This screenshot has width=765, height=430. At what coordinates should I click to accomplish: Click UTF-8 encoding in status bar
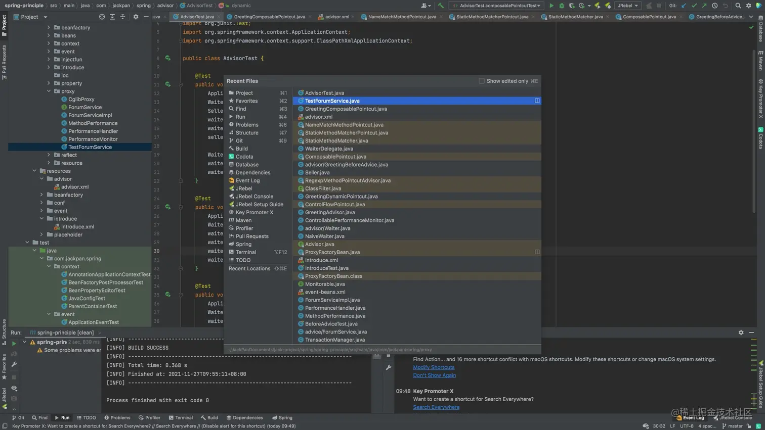pyautogui.click(x=687, y=426)
